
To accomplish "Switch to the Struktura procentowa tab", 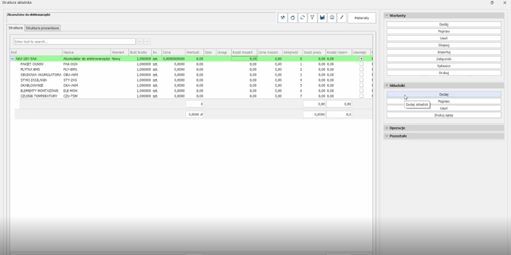I will click(x=43, y=28).
